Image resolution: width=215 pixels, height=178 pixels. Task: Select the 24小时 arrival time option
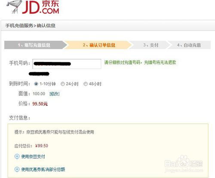point(62,84)
